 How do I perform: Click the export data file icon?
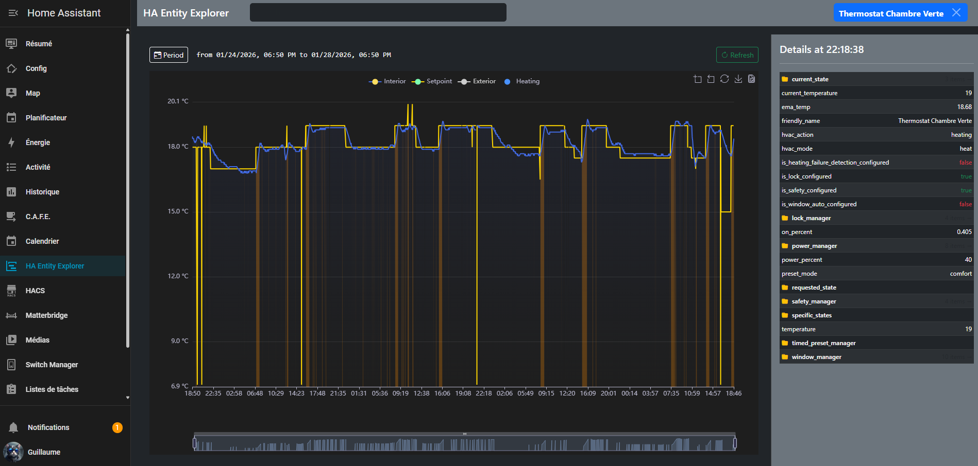point(751,79)
